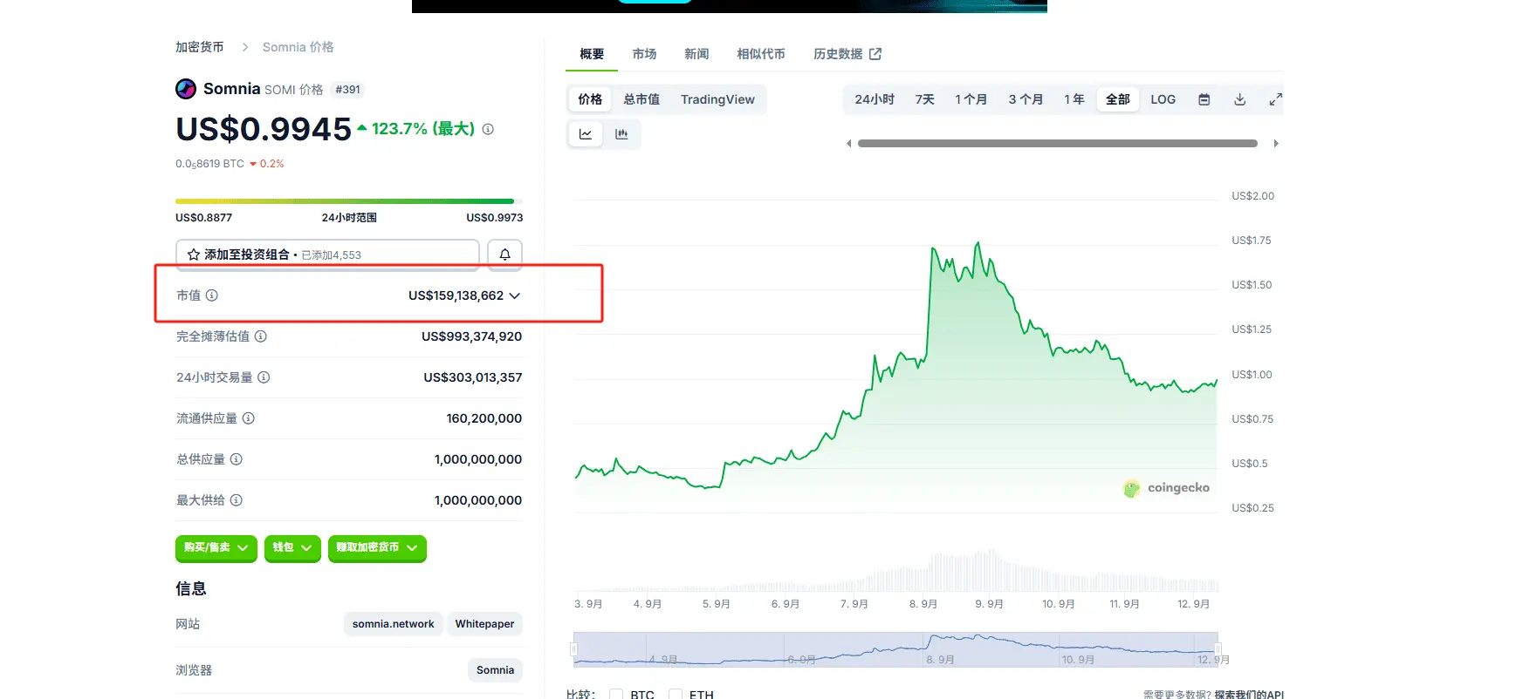Click right arrow of chart scrollbar
The image size is (1523, 699).
pos(1276,144)
